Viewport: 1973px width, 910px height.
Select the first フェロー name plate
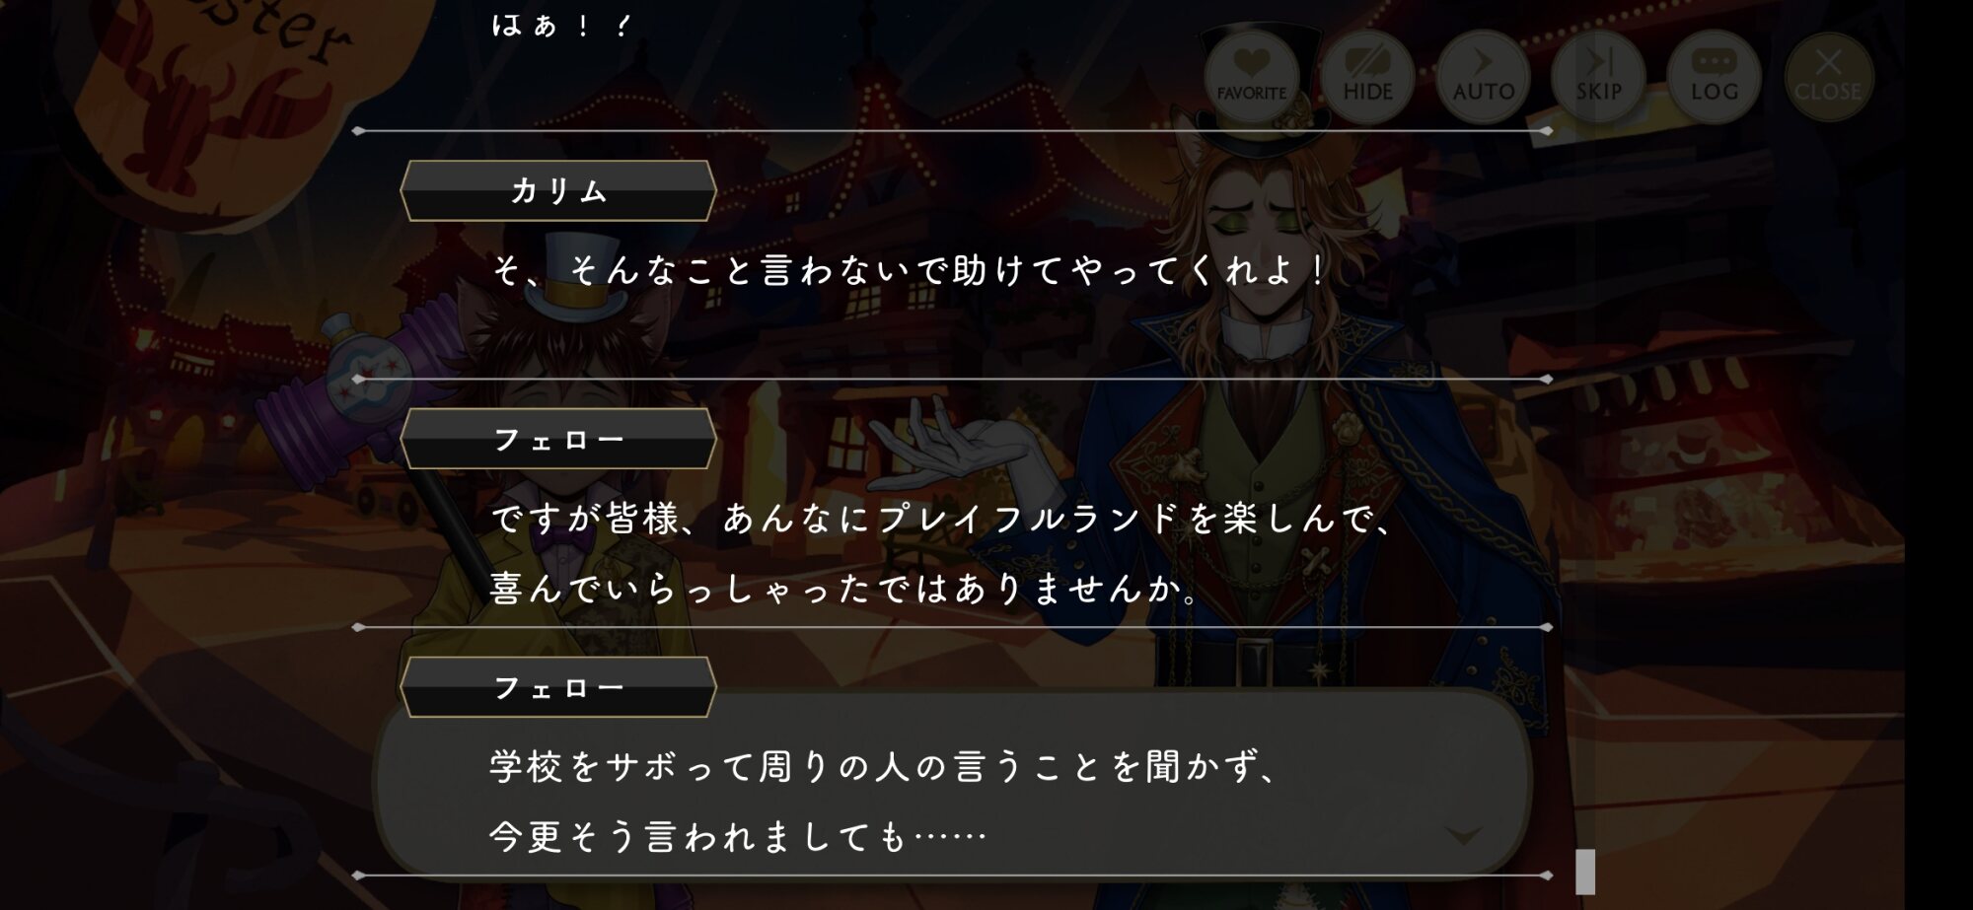558,439
